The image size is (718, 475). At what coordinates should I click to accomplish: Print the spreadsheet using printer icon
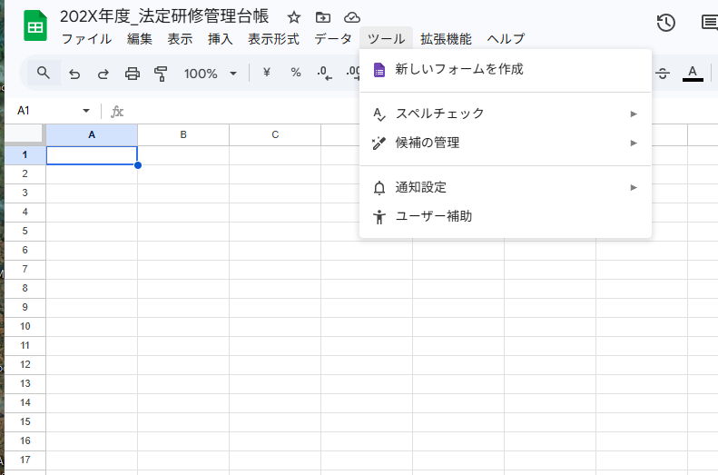point(133,74)
